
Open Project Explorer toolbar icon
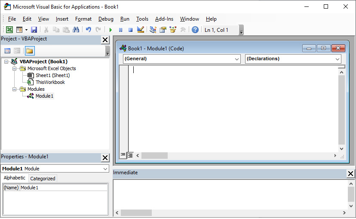point(153,30)
